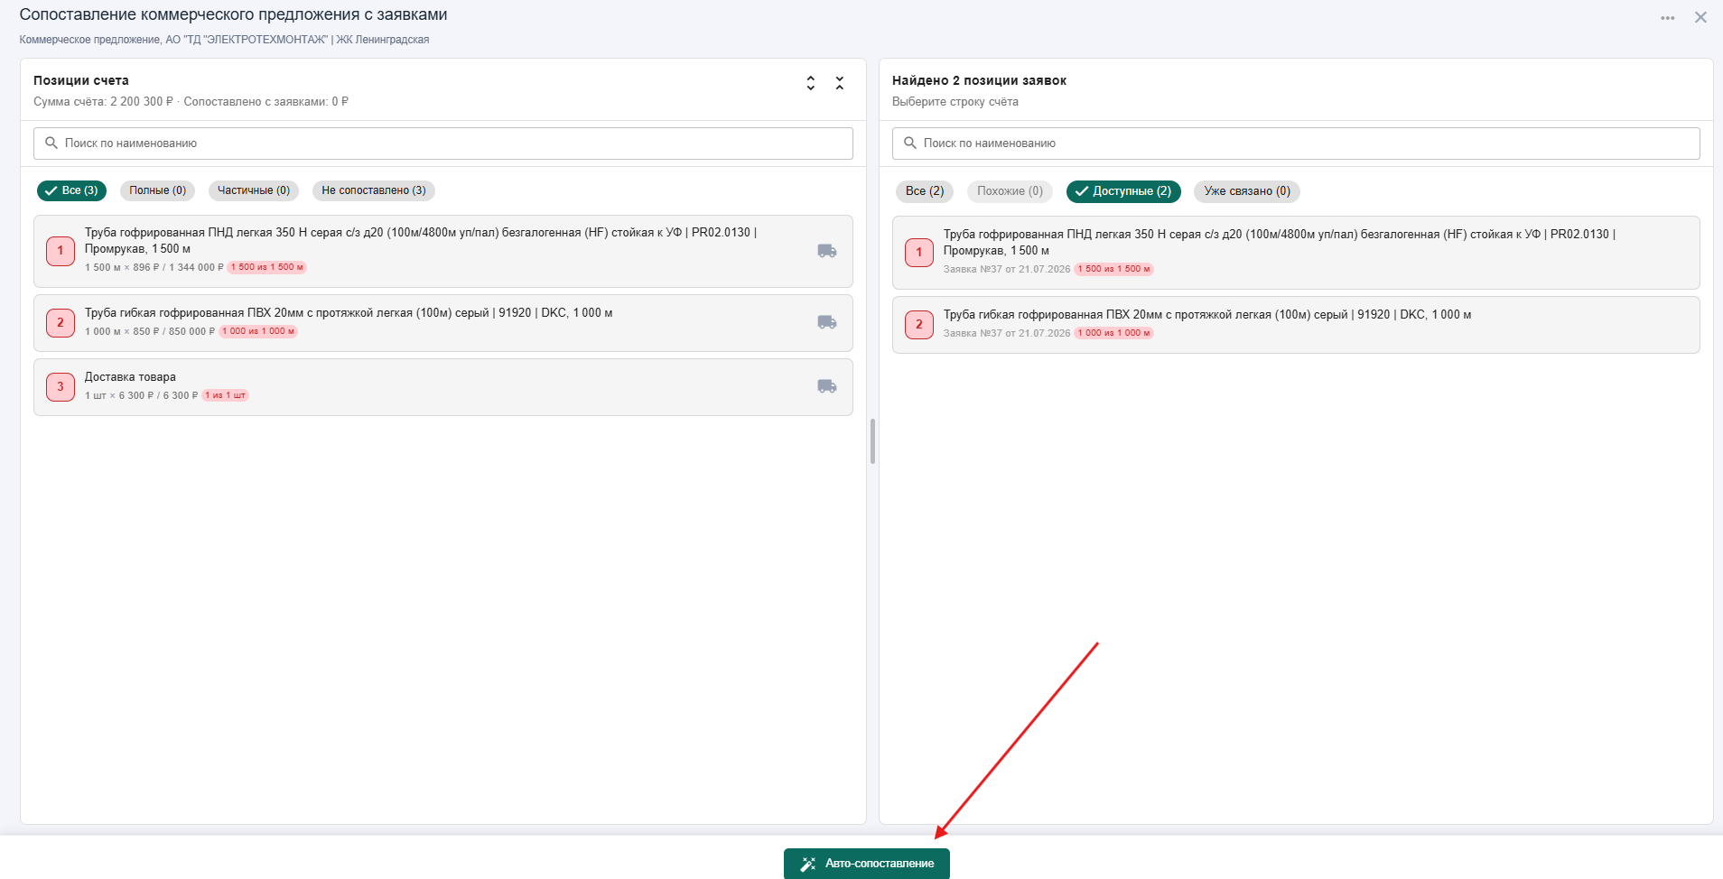Select request row Труба гибкая ПВХ on right

pos(1296,325)
